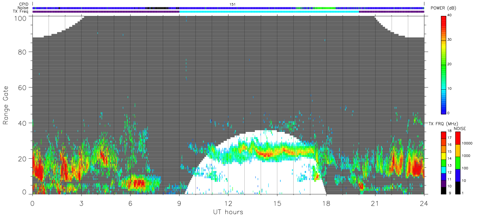Click the '100' label on NOISE legend
Viewport: 477px width, 220px height.
(465, 168)
